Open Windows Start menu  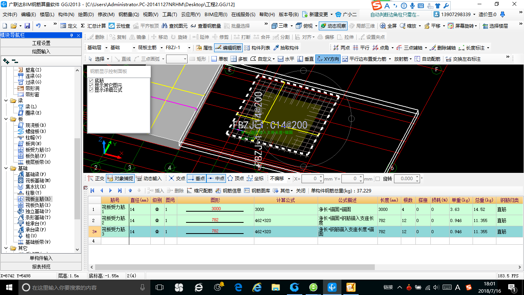[9, 287]
